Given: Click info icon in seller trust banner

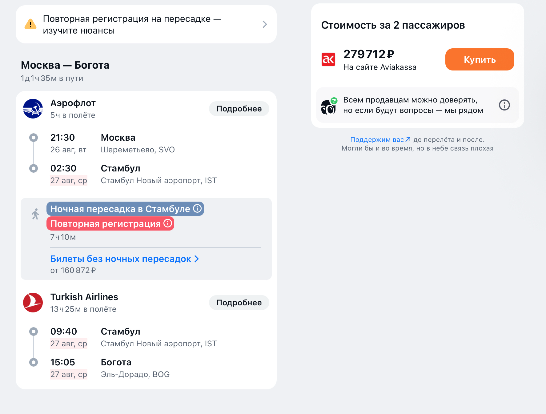Looking at the screenshot, I should point(504,105).
